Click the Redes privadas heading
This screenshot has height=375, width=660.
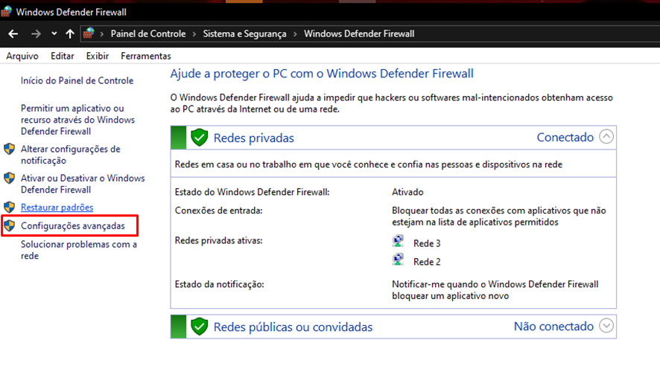254,138
